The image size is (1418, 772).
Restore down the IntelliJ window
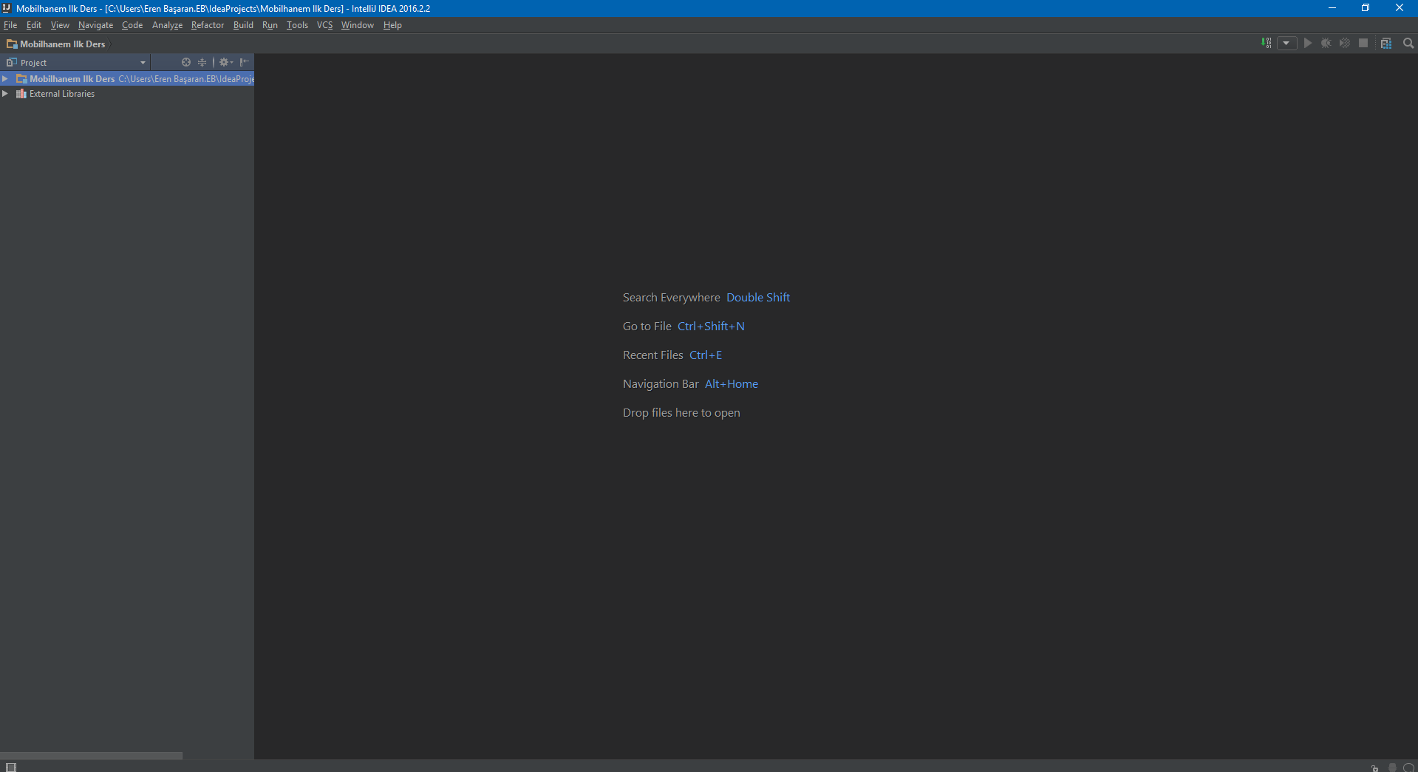1366,8
